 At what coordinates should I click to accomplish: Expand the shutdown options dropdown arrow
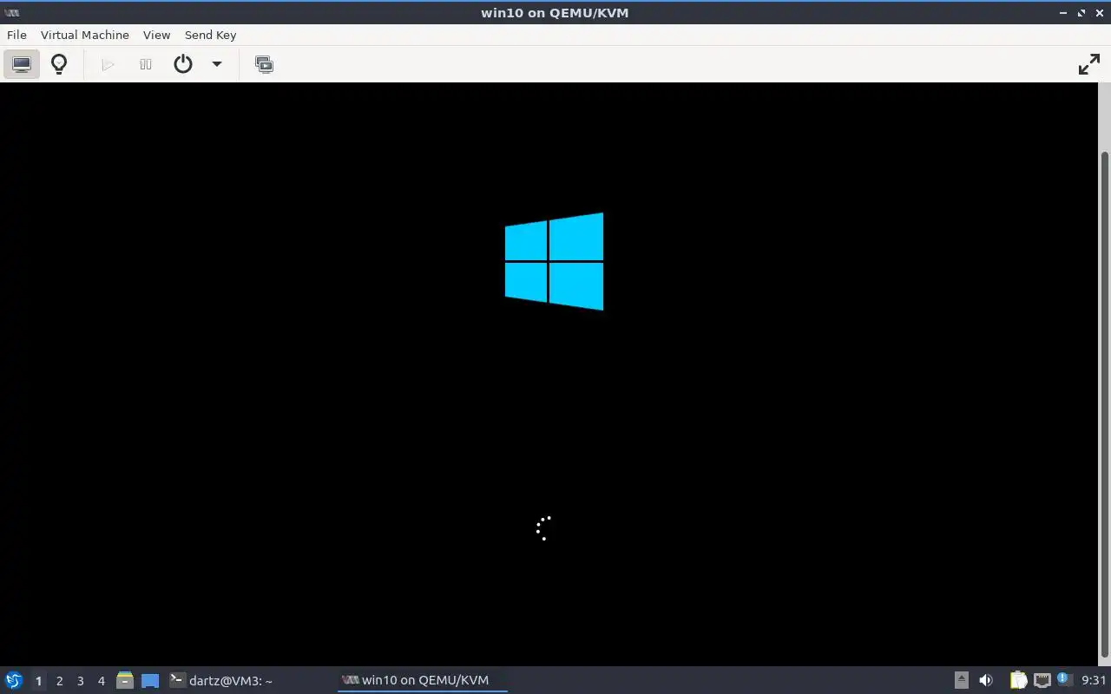point(217,64)
